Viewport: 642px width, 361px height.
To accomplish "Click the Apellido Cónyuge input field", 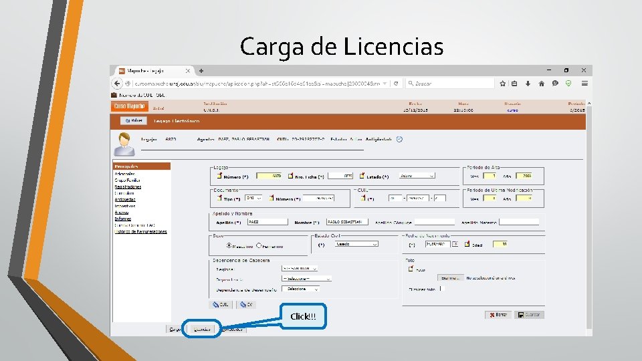I will click(x=435, y=222).
